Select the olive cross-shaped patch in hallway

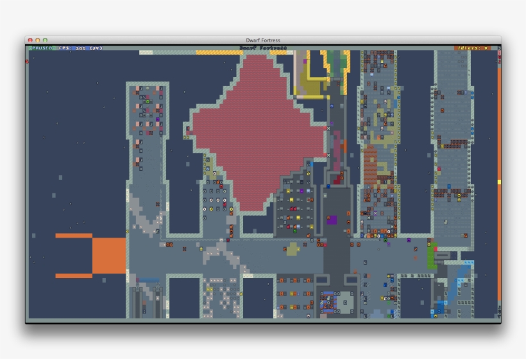[293, 249]
